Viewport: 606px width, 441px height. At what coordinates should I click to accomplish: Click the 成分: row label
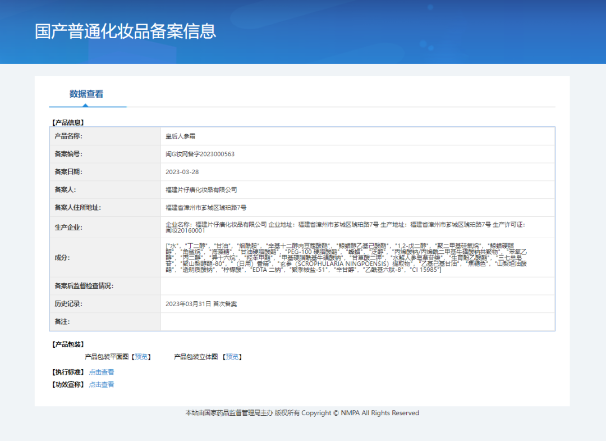62,258
